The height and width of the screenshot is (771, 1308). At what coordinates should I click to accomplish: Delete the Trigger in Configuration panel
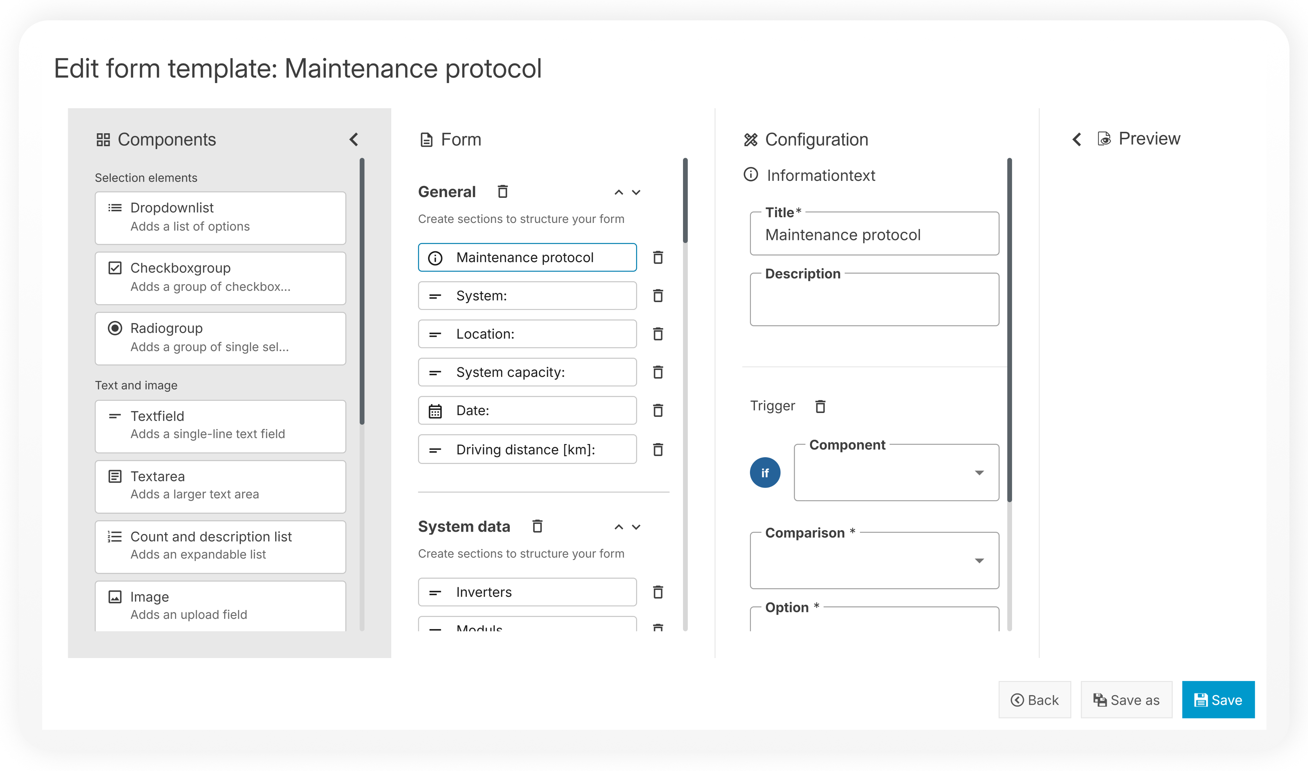(x=820, y=406)
